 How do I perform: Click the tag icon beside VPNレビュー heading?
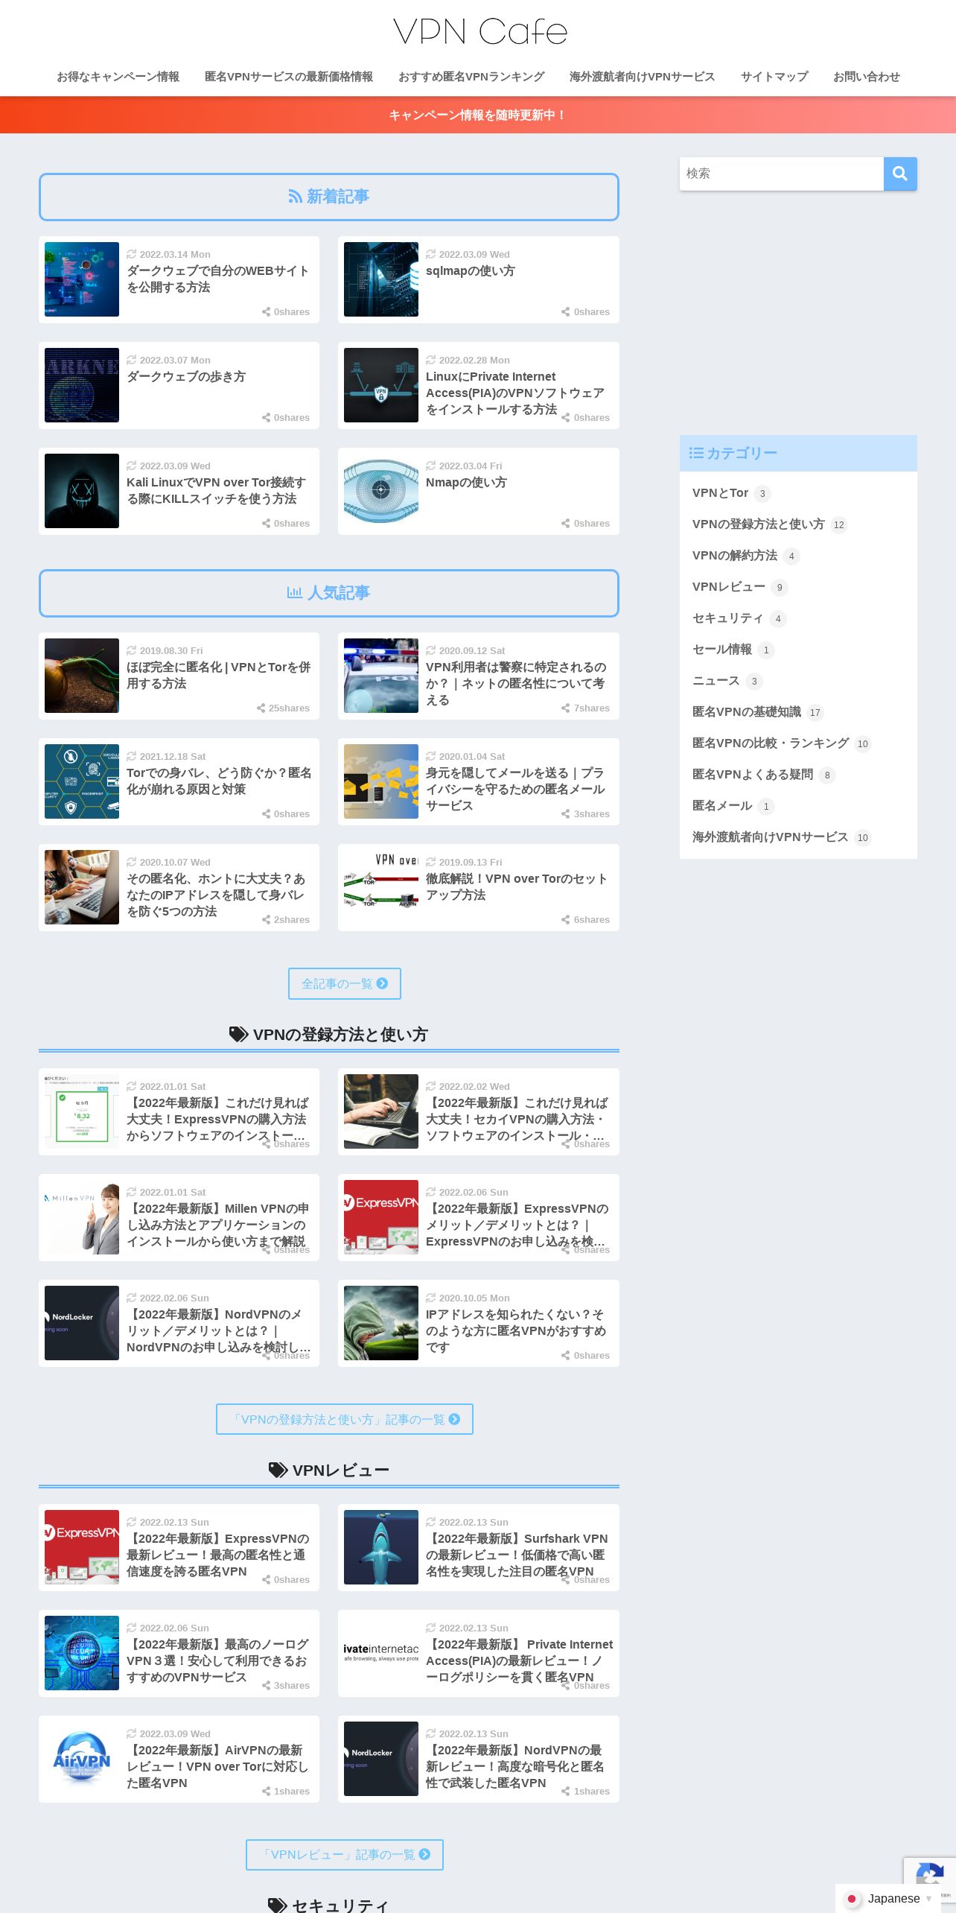278,1470
